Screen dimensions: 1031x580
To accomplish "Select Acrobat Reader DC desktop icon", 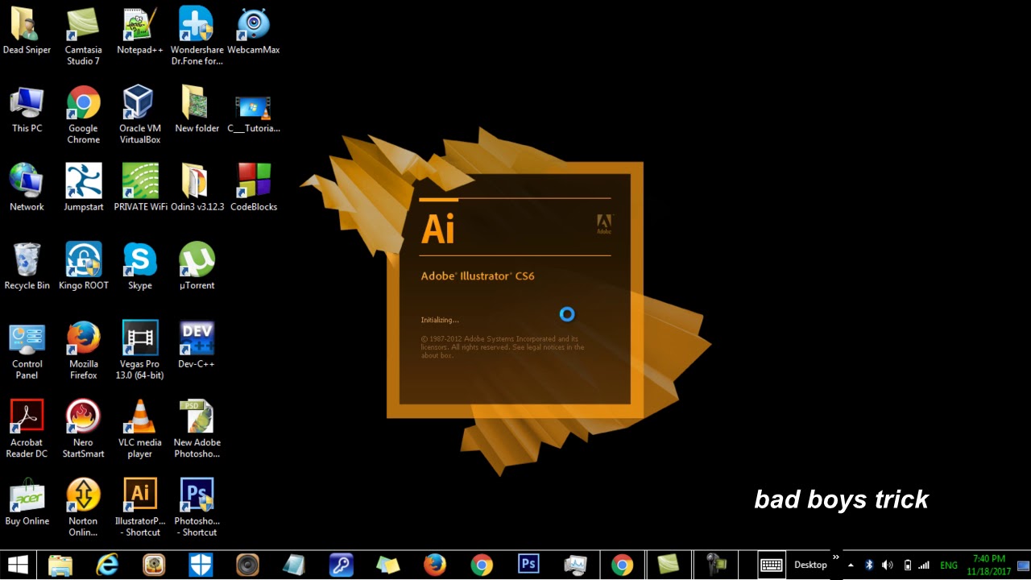I will point(27,429).
